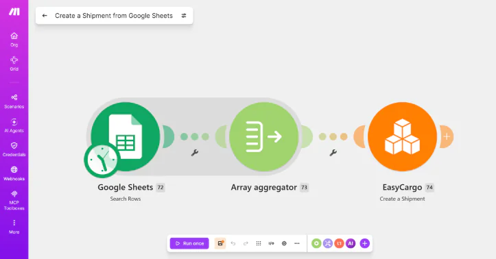The image size is (496, 259).
Task: Add another module after EasyCargo
Action: point(447,136)
